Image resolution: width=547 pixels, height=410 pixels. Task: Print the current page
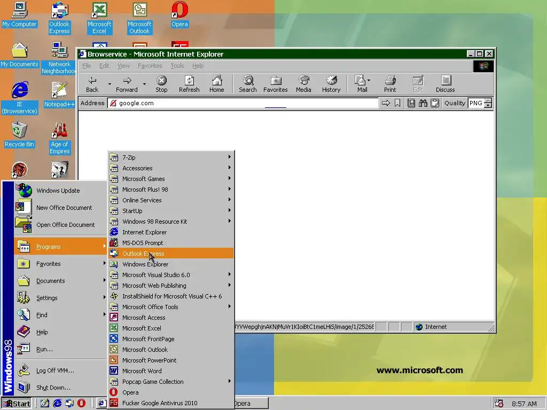[390, 84]
